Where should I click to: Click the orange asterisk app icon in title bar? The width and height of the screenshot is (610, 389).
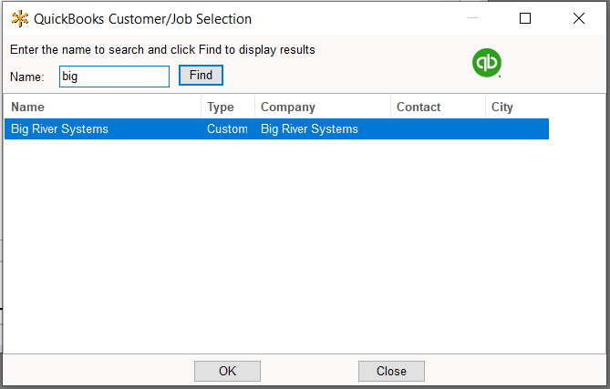click(19, 18)
